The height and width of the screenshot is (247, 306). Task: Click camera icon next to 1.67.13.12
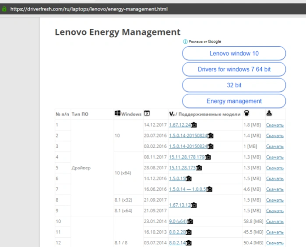[x=194, y=205]
